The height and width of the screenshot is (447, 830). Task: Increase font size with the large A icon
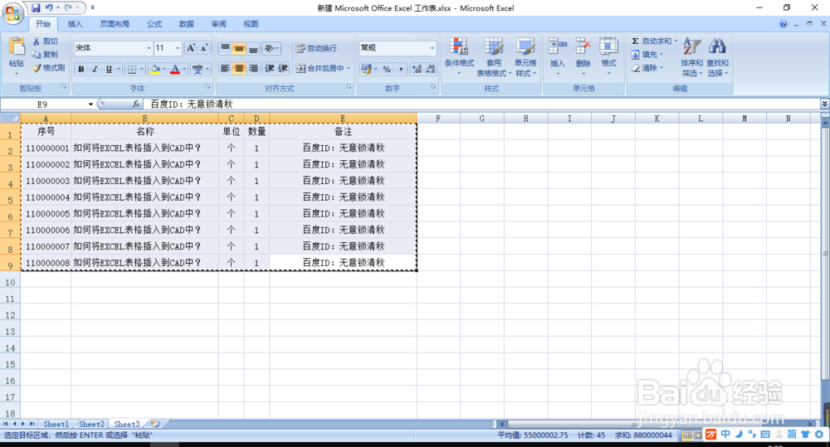(x=191, y=48)
